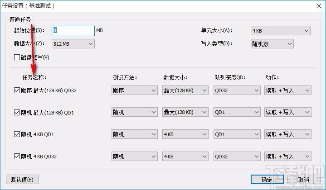Open 队列深度 QD32 dropdown in 随机 4 KB QD32 row

click(x=237, y=157)
